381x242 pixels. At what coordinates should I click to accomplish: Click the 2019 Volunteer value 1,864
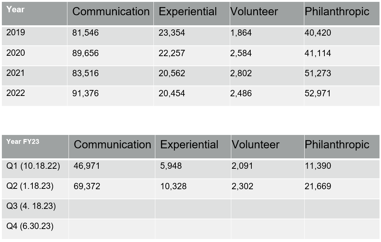pos(241,33)
